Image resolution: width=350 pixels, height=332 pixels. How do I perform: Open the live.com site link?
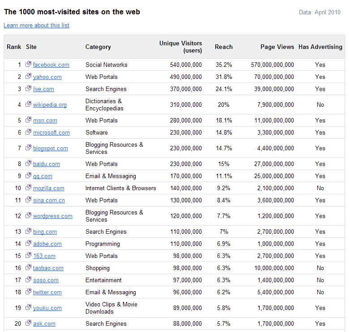click(43, 89)
